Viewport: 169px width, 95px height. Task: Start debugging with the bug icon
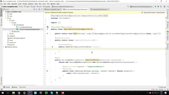[158, 7]
